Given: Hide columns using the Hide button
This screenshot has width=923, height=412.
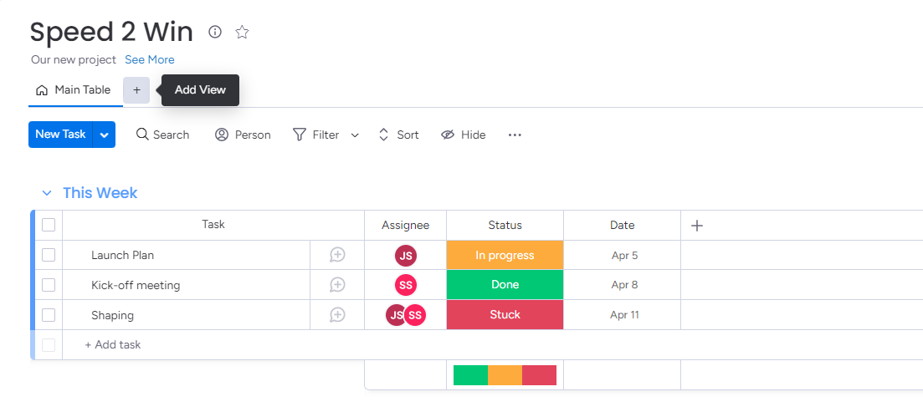Looking at the screenshot, I should (x=464, y=135).
